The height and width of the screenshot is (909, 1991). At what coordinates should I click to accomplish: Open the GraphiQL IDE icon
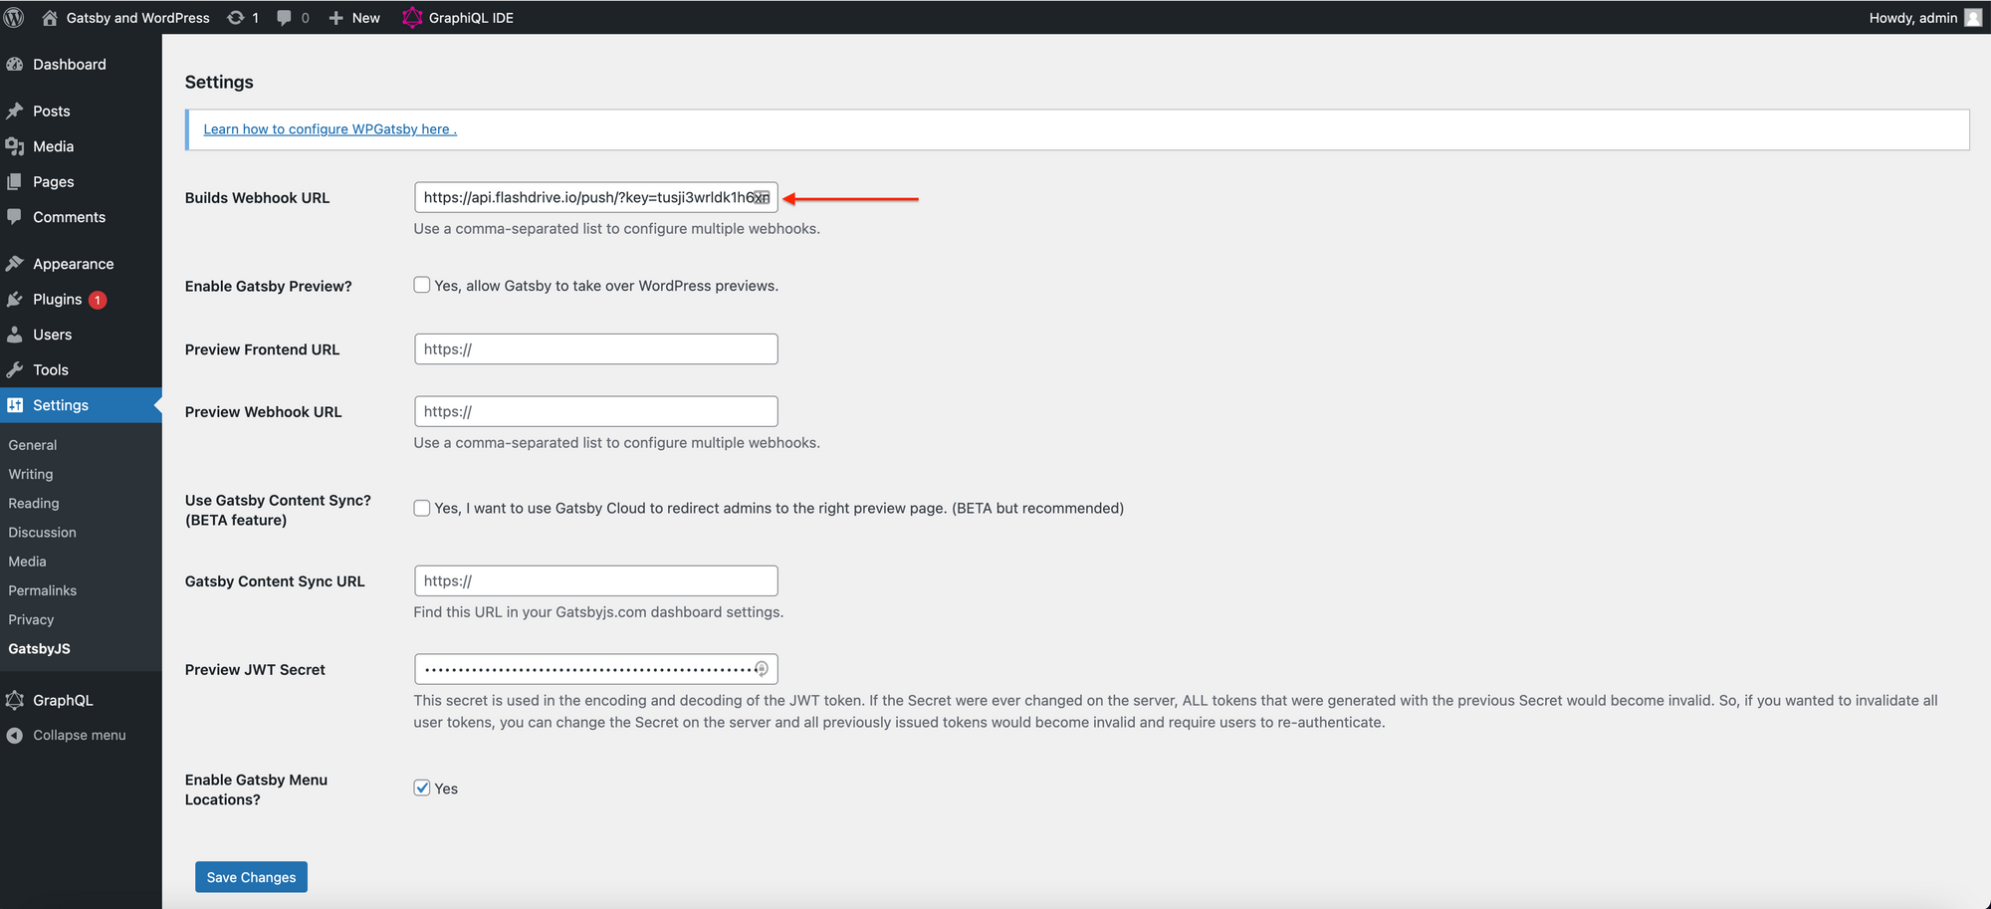412,18
